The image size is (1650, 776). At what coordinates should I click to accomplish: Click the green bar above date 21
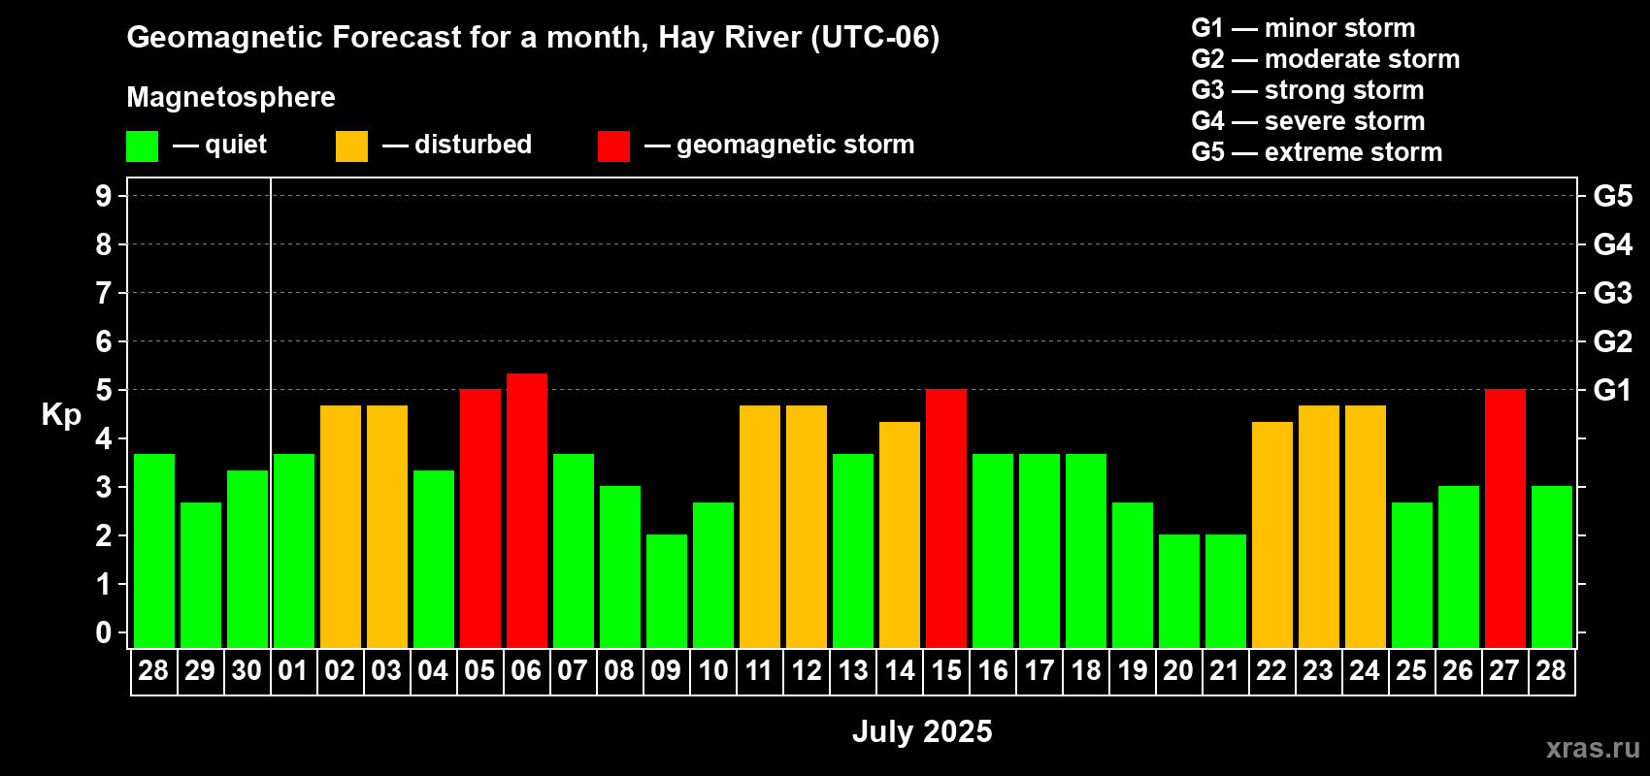(1226, 592)
